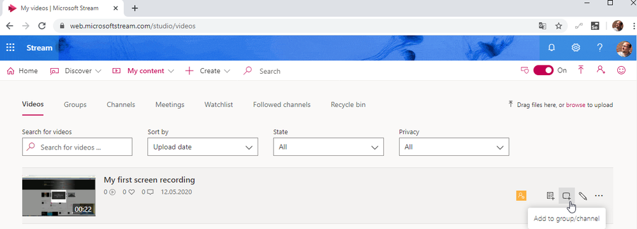Screen dimensions: 637x229
Task: Expand the My content menu
Action: (143, 71)
